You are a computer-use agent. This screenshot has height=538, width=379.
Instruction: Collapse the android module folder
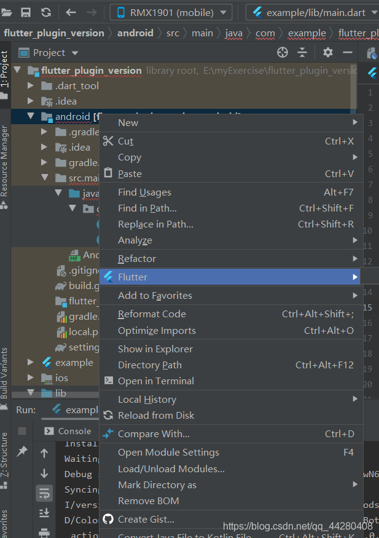[x=31, y=116]
